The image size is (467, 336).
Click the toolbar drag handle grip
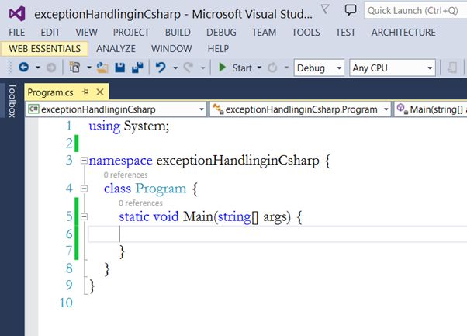10,68
